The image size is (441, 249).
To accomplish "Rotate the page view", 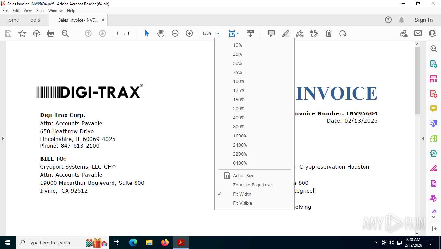I will coord(343,33).
